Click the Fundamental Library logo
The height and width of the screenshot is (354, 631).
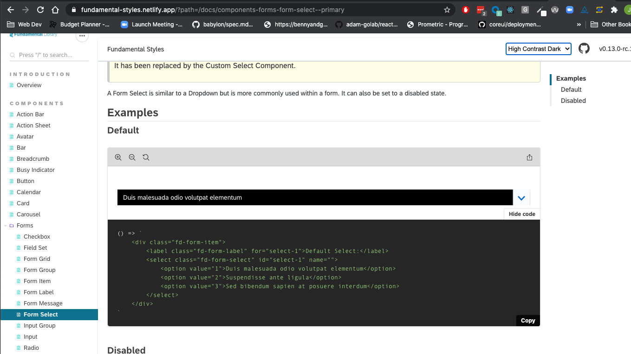coord(33,35)
